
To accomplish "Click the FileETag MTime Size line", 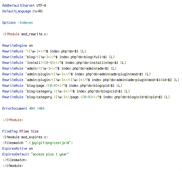I will [20, 131].
